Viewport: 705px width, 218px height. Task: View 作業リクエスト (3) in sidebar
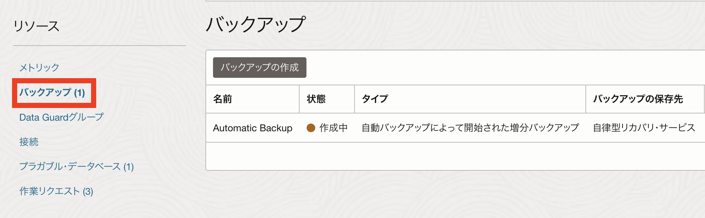click(x=56, y=191)
